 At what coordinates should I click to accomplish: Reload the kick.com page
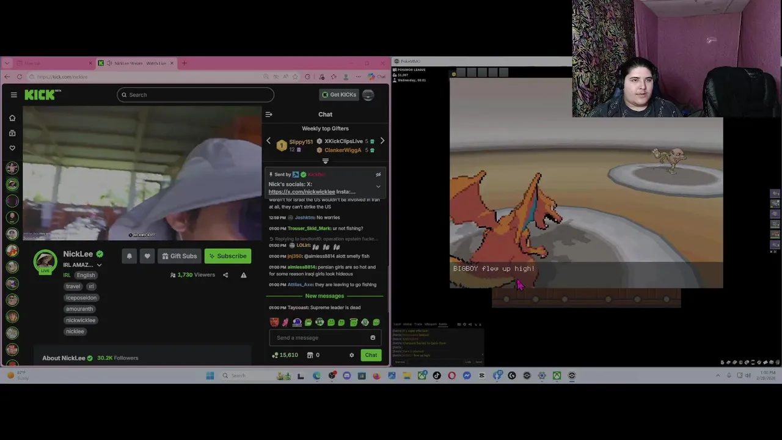pos(20,76)
